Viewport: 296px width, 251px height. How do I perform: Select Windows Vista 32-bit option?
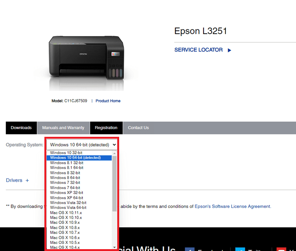point(79,202)
